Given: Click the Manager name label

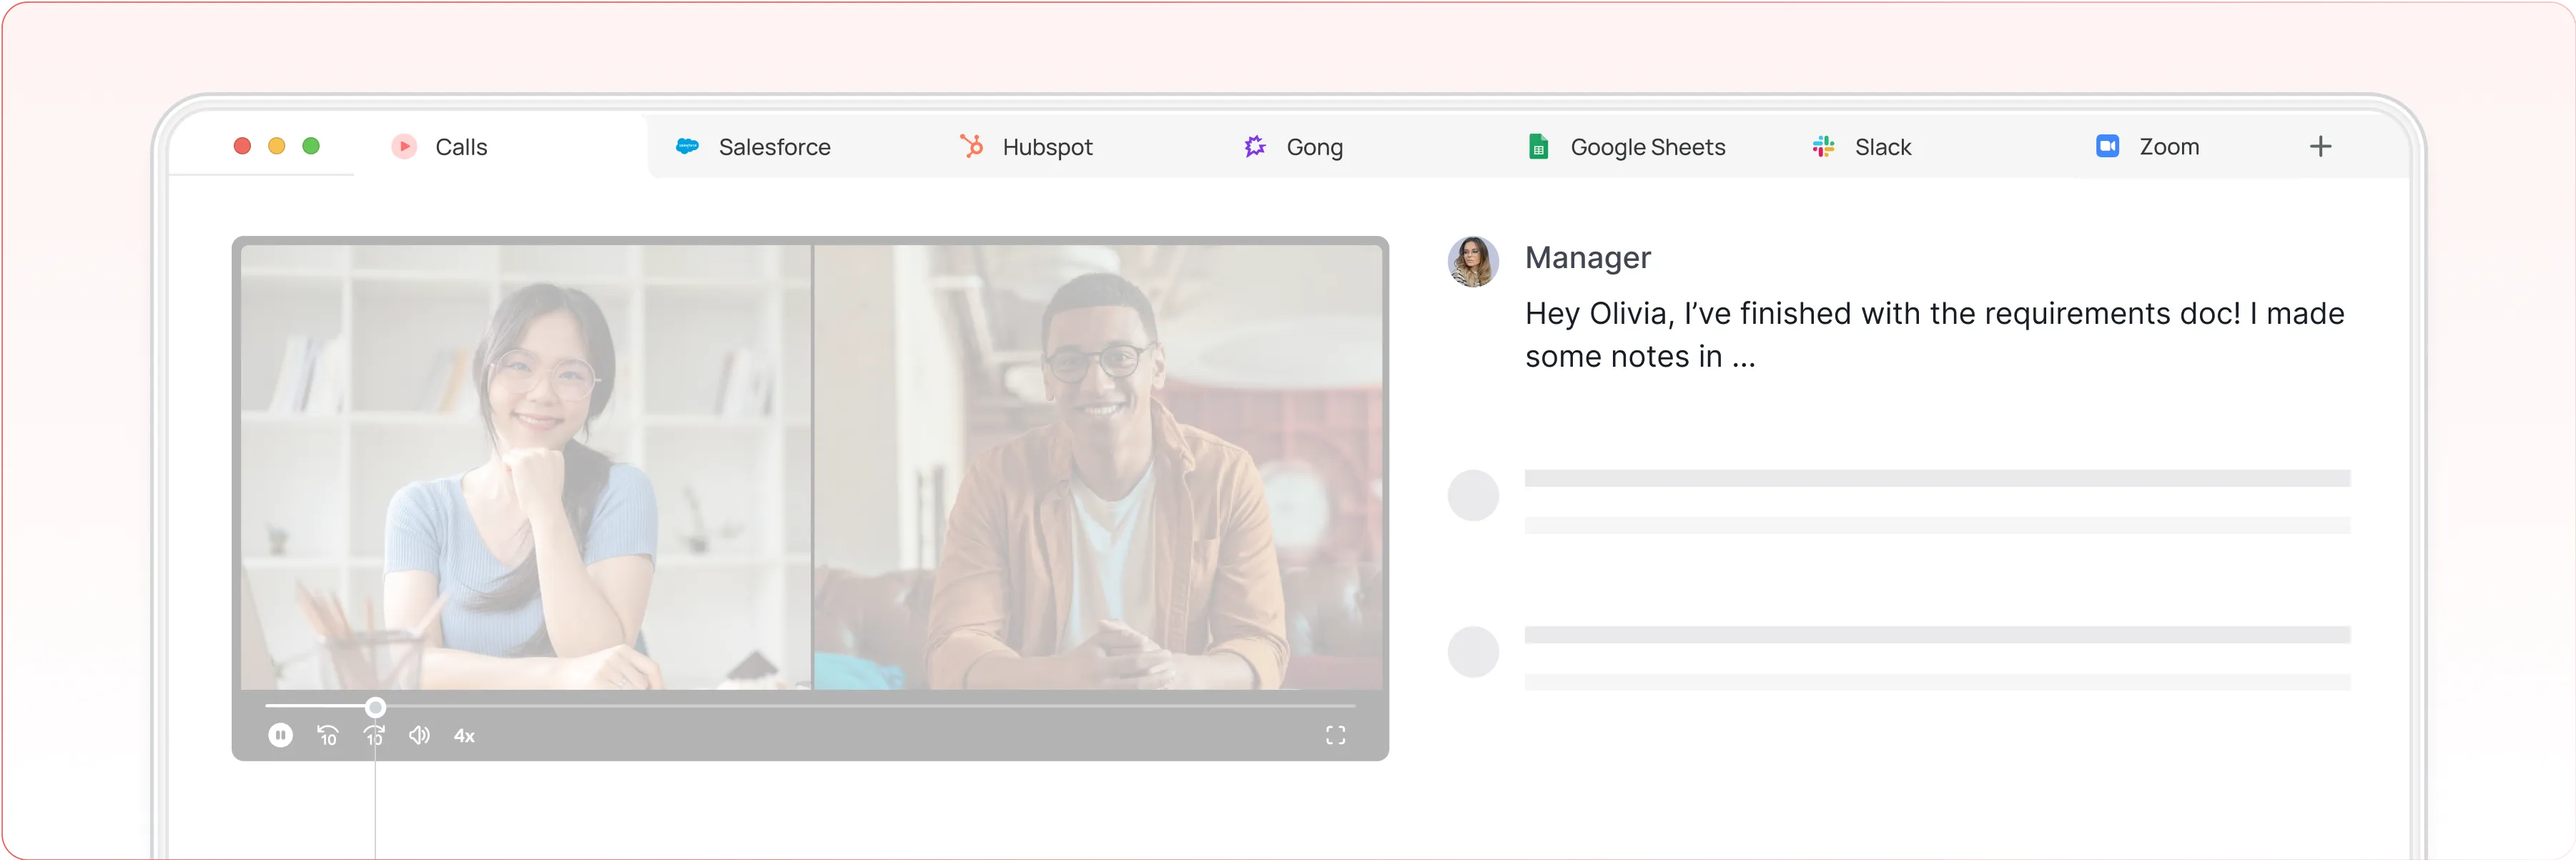Looking at the screenshot, I should pos(1587,258).
